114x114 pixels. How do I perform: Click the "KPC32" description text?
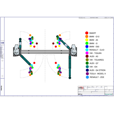tap(80, 94)
